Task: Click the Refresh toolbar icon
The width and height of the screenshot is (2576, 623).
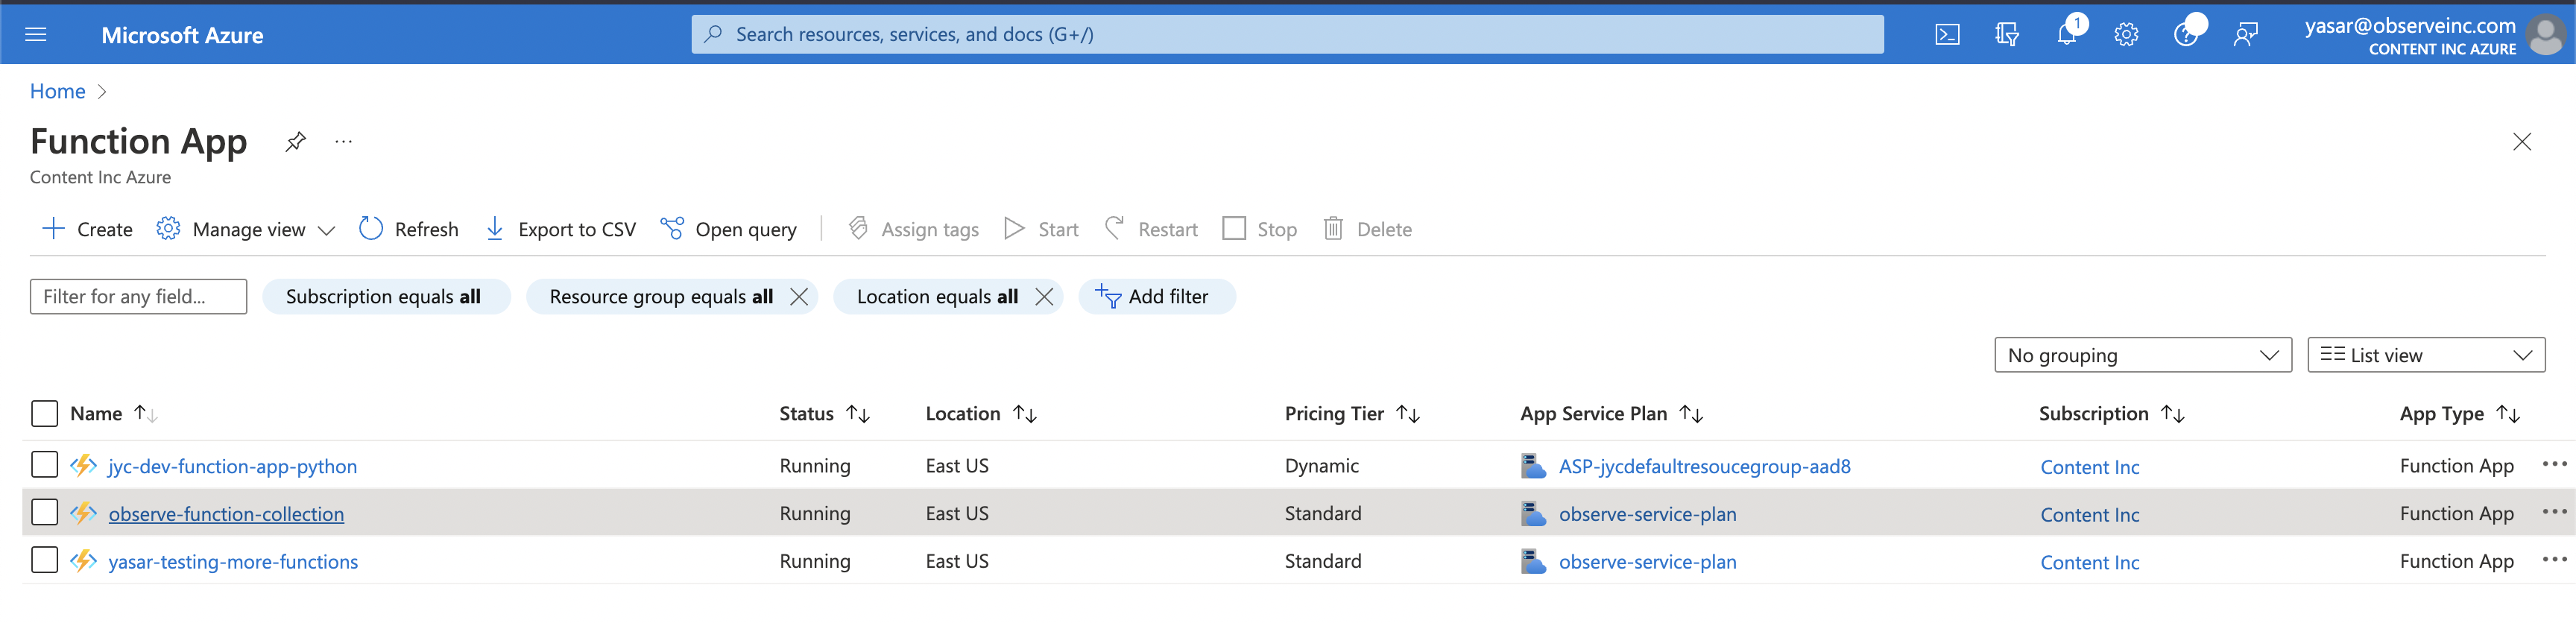Action: [371, 229]
